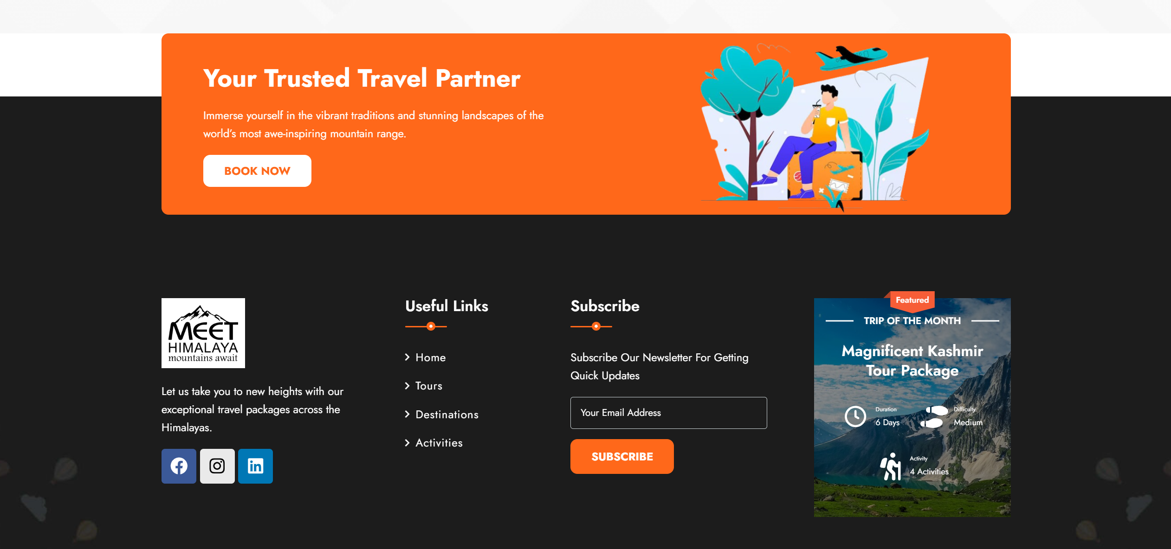Screen dimensions: 1171x549
Task: Open the Instagram social icon
Action: [217, 466]
